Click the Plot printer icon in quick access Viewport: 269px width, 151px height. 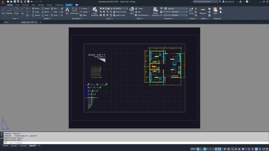28,2
